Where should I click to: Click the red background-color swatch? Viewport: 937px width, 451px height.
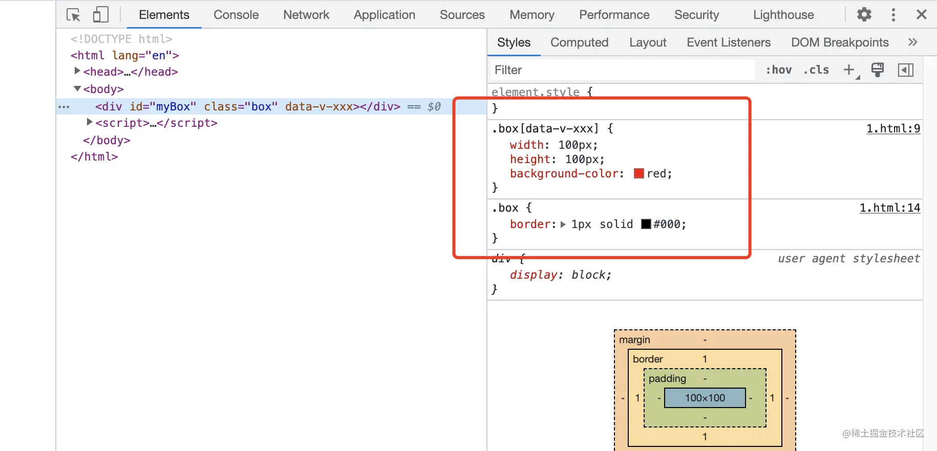(638, 174)
